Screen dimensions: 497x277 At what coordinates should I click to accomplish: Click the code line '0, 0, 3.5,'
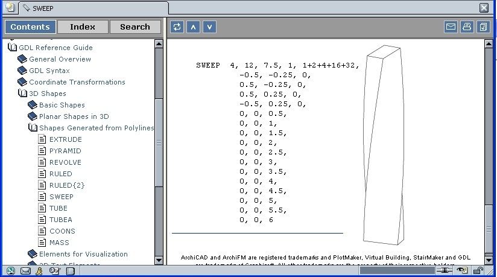(x=263, y=171)
